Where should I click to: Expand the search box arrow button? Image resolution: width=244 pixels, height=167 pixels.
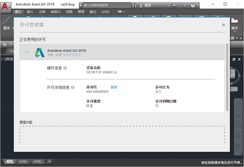[x=81, y=5]
